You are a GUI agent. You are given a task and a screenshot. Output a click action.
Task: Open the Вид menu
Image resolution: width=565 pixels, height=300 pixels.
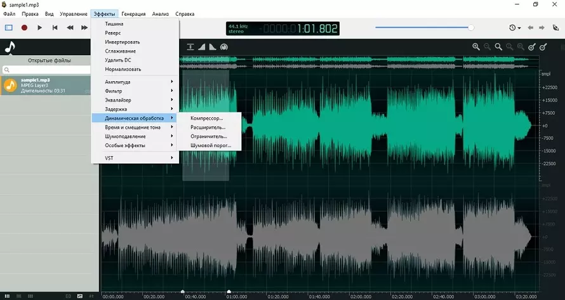pos(49,14)
